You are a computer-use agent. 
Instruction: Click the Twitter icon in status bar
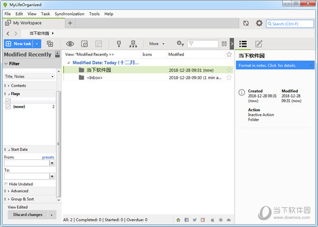click(x=195, y=219)
